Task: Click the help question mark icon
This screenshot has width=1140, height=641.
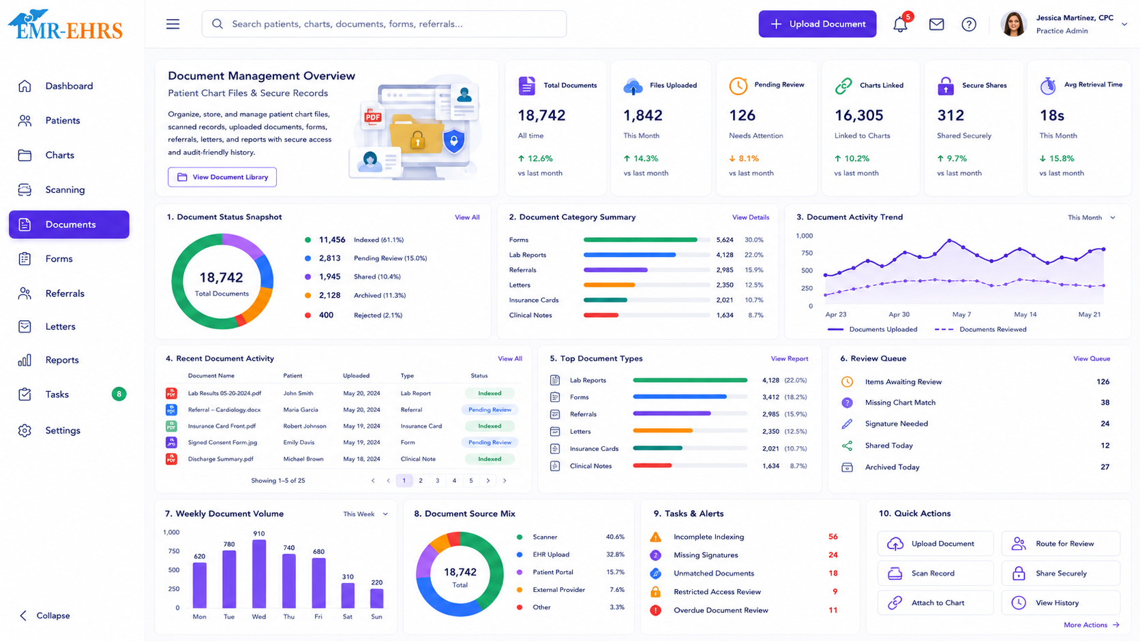Action: pyautogui.click(x=969, y=25)
